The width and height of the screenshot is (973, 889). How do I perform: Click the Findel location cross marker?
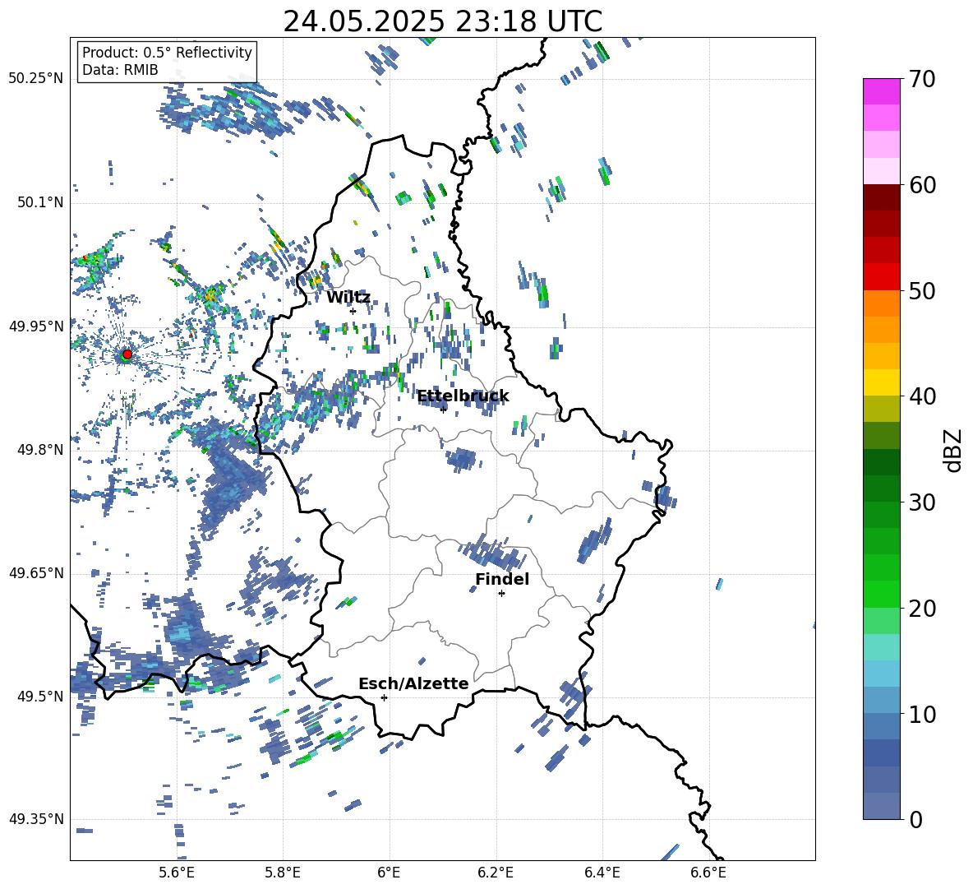click(501, 594)
